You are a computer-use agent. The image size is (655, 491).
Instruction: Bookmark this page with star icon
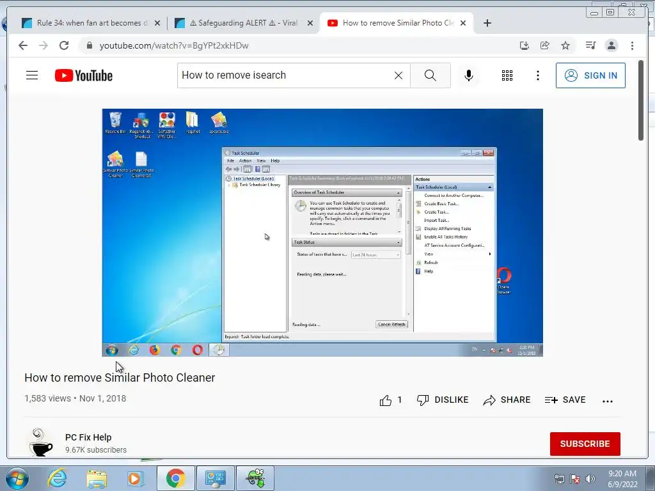565,45
